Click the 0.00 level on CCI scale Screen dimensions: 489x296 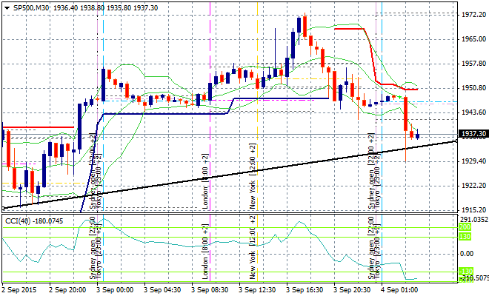click(x=472, y=254)
